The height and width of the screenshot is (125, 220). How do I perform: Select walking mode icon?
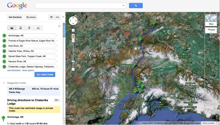pos(29,28)
